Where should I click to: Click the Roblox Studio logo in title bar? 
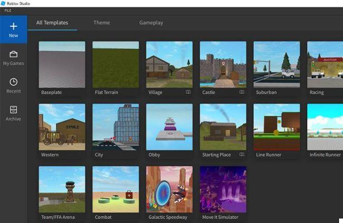(3, 3)
